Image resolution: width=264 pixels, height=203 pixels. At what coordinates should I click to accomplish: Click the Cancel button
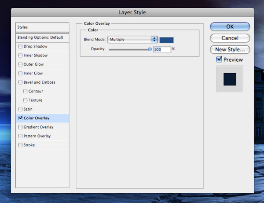click(230, 38)
